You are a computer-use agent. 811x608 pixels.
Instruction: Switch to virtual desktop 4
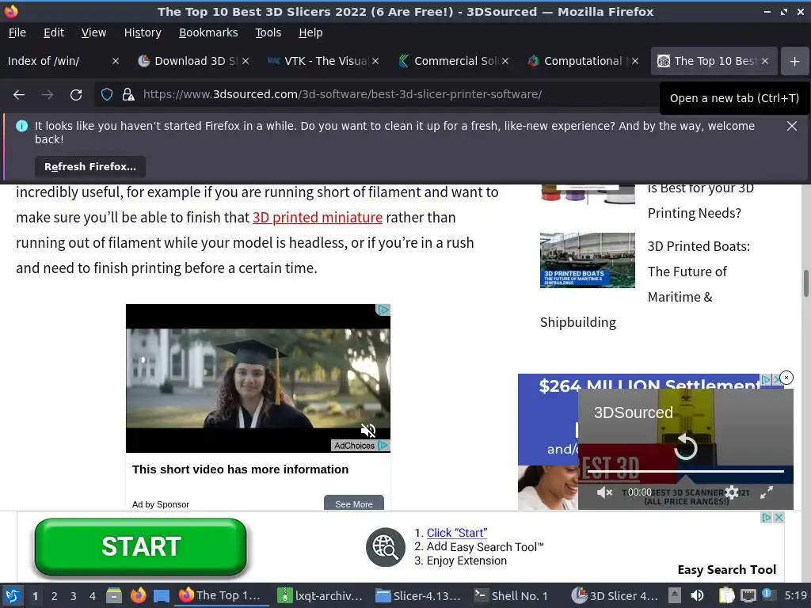tap(93, 596)
